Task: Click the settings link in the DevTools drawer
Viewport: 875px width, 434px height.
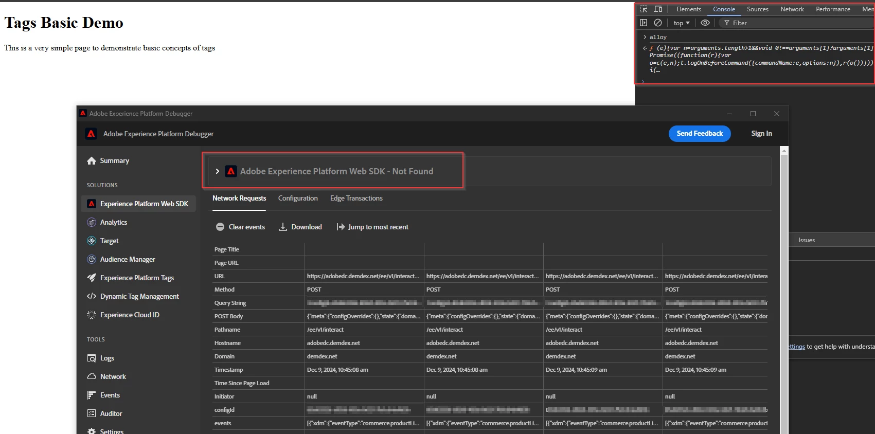Action: point(797,347)
